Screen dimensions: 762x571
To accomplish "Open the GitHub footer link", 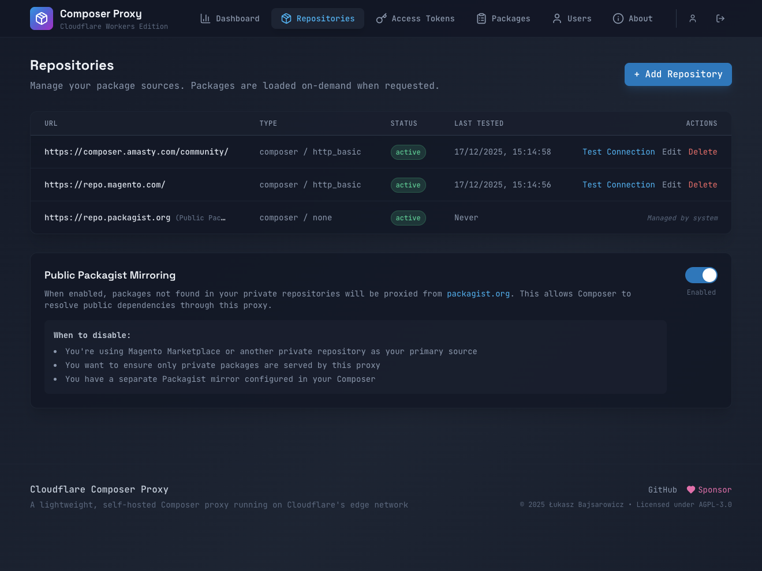I will click(662, 490).
